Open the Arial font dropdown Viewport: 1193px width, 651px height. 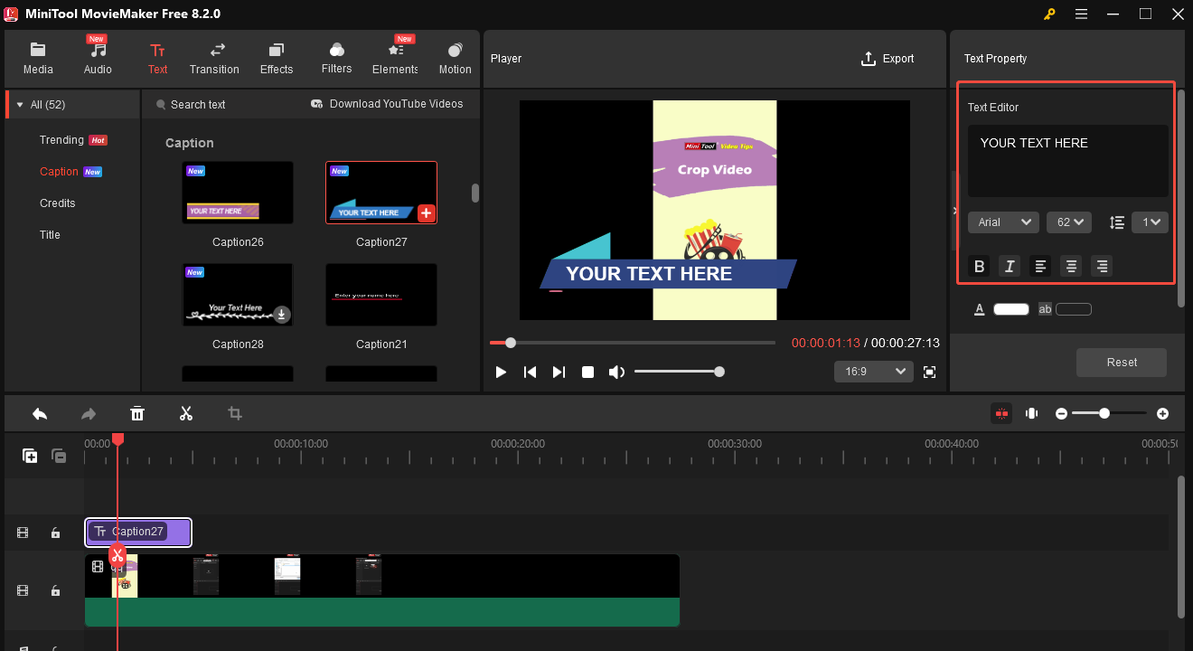click(1003, 222)
